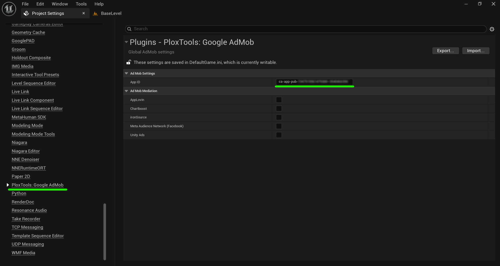Close the Project Settings tab
The image size is (500, 266).
click(x=84, y=13)
